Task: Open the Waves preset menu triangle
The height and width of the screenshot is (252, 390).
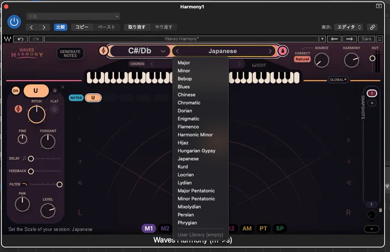Action: tap(322, 39)
